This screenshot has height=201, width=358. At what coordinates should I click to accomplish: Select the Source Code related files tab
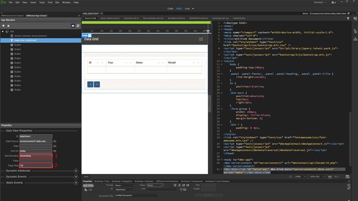[90, 18]
